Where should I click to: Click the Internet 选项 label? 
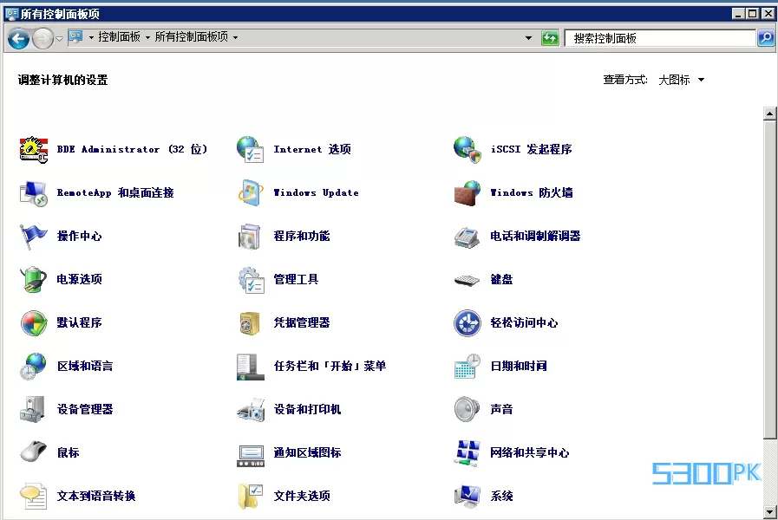tap(312, 149)
